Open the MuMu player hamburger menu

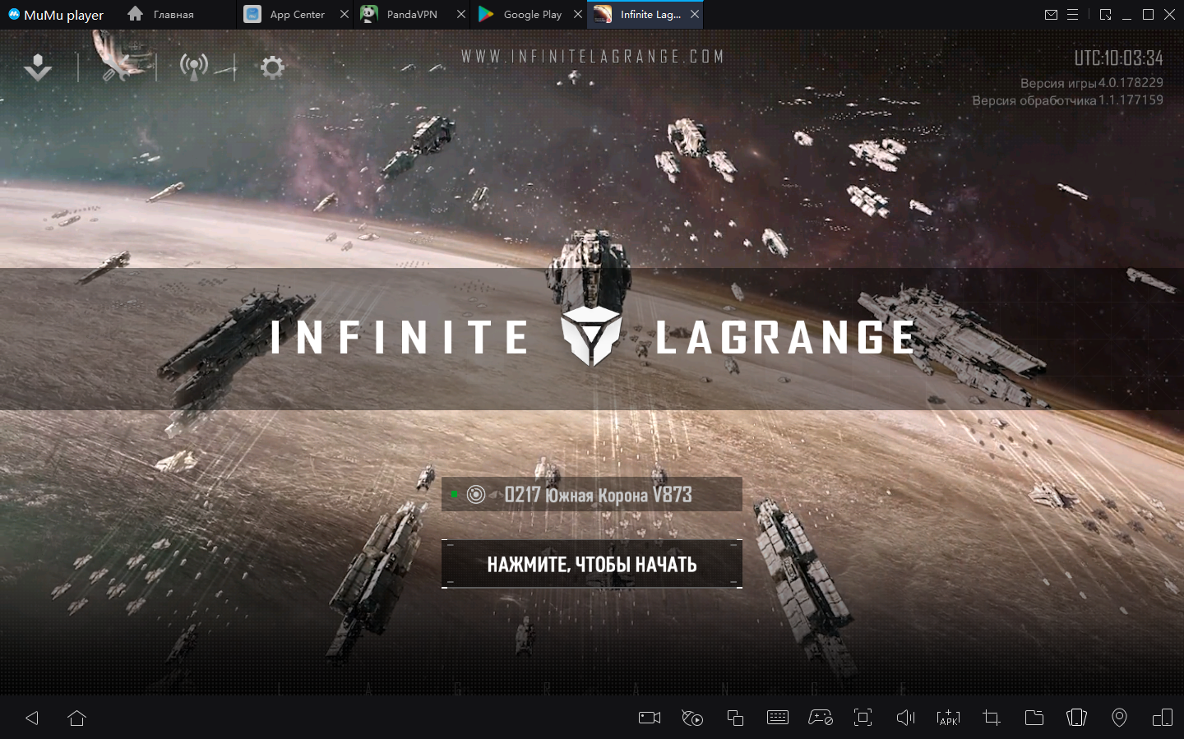[1072, 15]
